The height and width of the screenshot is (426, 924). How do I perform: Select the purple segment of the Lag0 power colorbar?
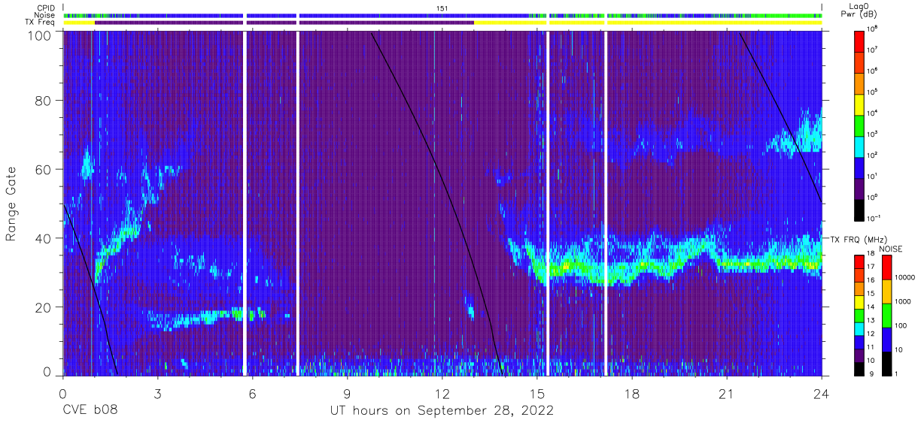pyautogui.click(x=861, y=187)
